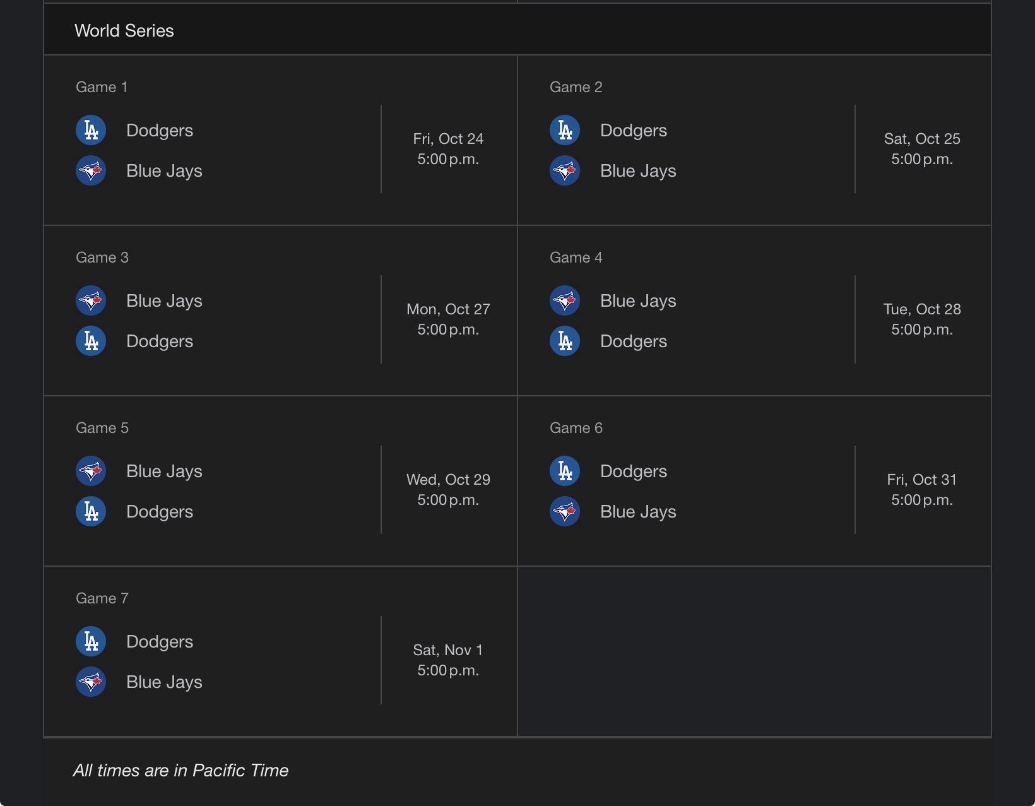Click the World Series section header
Viewport: 1035px width, 806px height.
tap(124, 30)
